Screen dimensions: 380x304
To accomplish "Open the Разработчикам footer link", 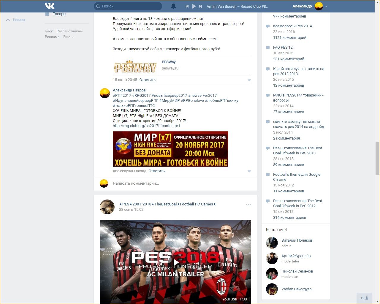I will point(69,31).
